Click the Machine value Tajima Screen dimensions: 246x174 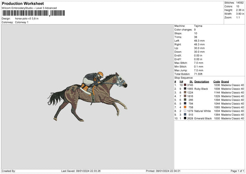click(198, 26)
